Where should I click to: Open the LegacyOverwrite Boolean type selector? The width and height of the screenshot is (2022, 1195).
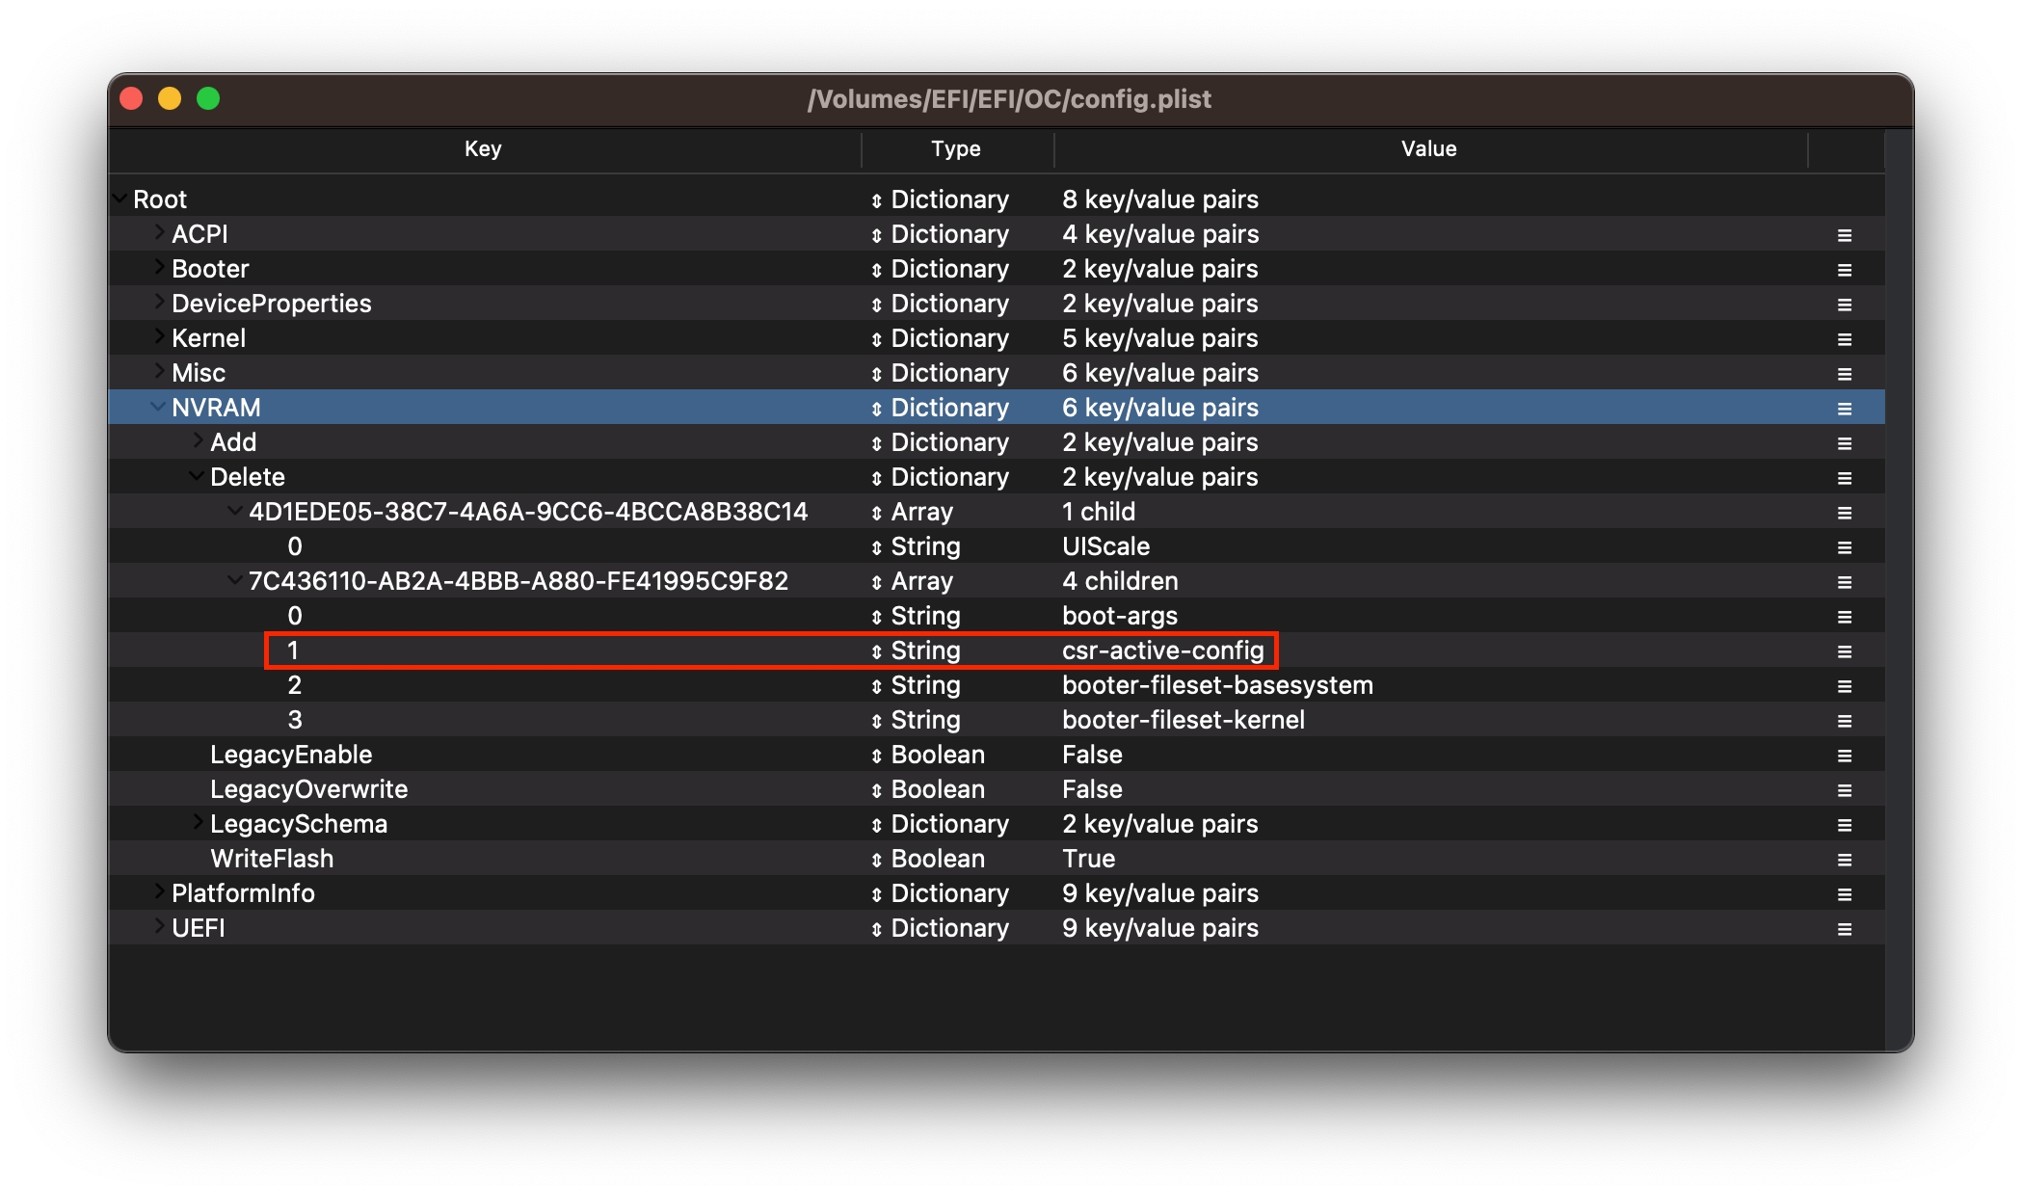(x=876, y=791)
